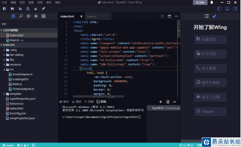Click the new project toolbar icon
Image resolution: width=241 pixels, height=147 pixels.
[x=5, y=9]
